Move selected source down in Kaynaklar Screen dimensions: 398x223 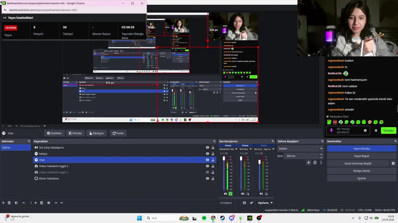tap(62, 203)
